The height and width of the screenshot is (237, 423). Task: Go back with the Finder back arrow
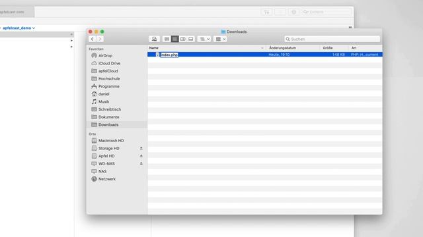pyautogui.click(x=93, y=39)
